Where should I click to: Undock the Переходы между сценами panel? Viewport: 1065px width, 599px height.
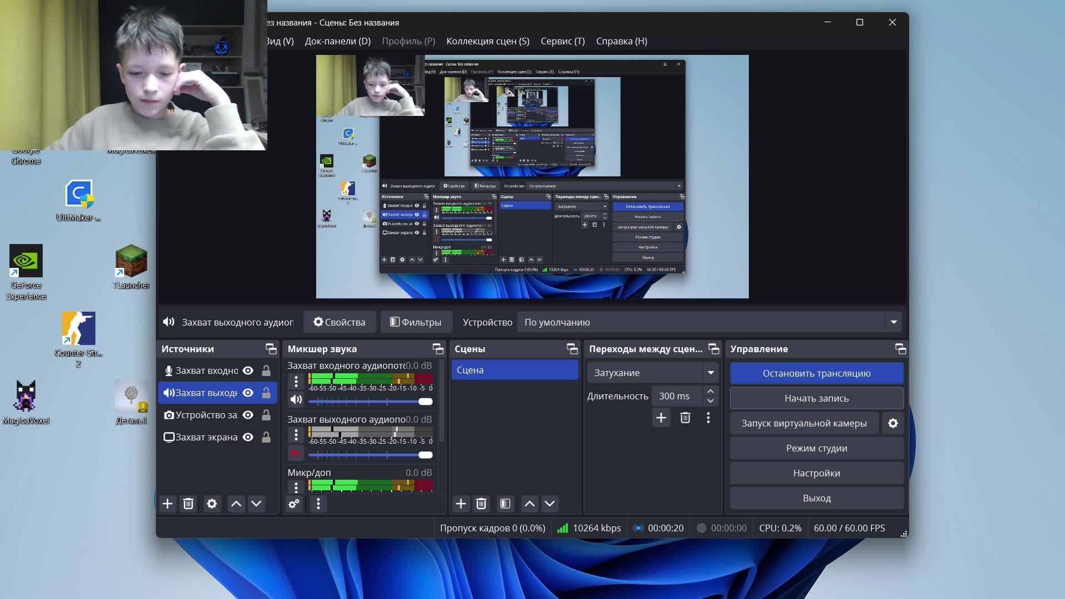(714, 349)
